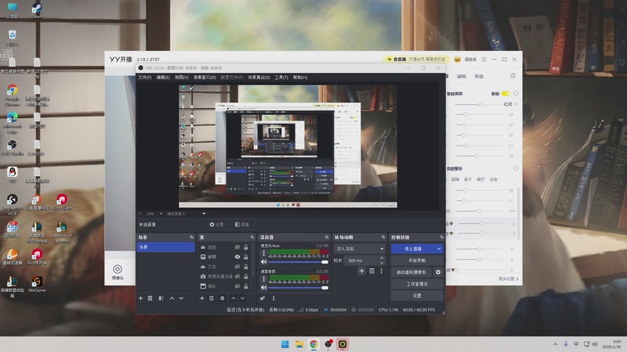Pop out the controls dock icon
Image resolution: width=627 pixels, height=352 pixels.
pyautogui.click(x=441, y=237)
